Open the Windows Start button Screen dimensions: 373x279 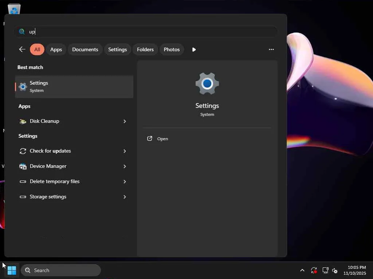12,270
